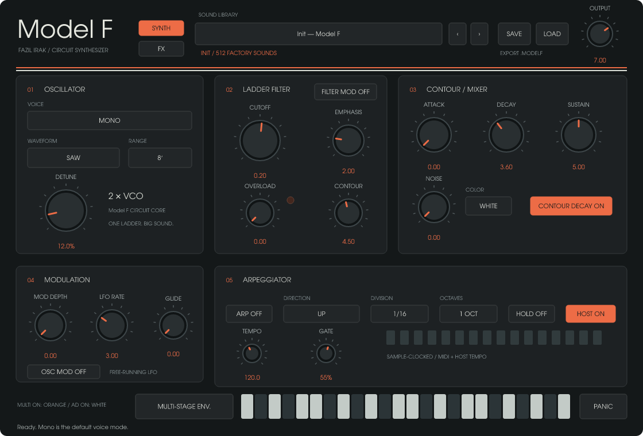643x436 pixels.
Task: Toggle OSC MOD OFF button
Action: pos(64,372)
